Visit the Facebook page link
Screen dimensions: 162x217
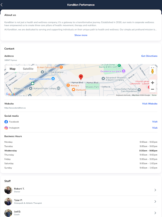(155, 122)
